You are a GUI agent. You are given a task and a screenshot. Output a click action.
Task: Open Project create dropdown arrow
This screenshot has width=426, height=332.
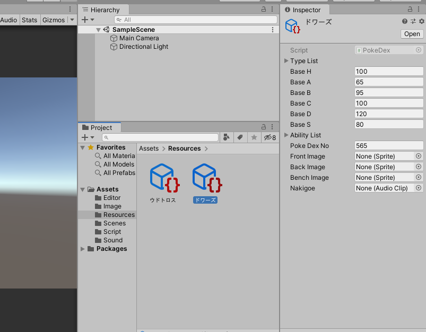(x=92, y=137)
